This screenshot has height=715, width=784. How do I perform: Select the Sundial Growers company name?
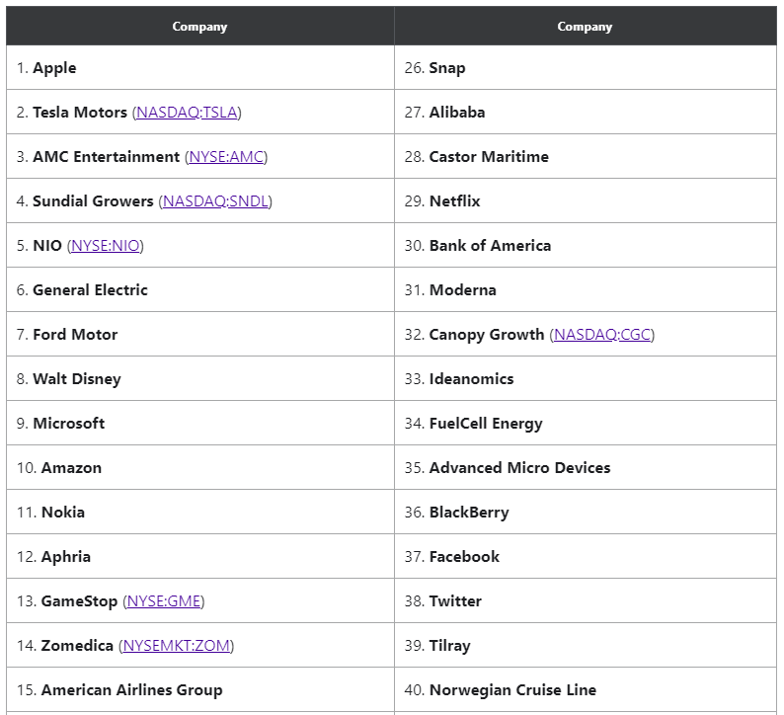(93, 201)
